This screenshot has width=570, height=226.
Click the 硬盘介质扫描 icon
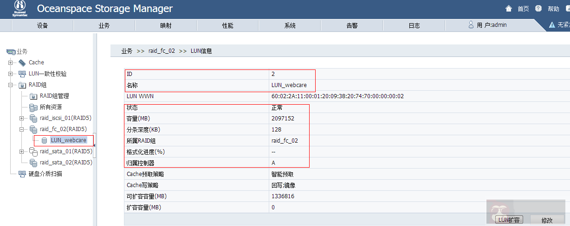pyautogui.click(x=22, y=174)
